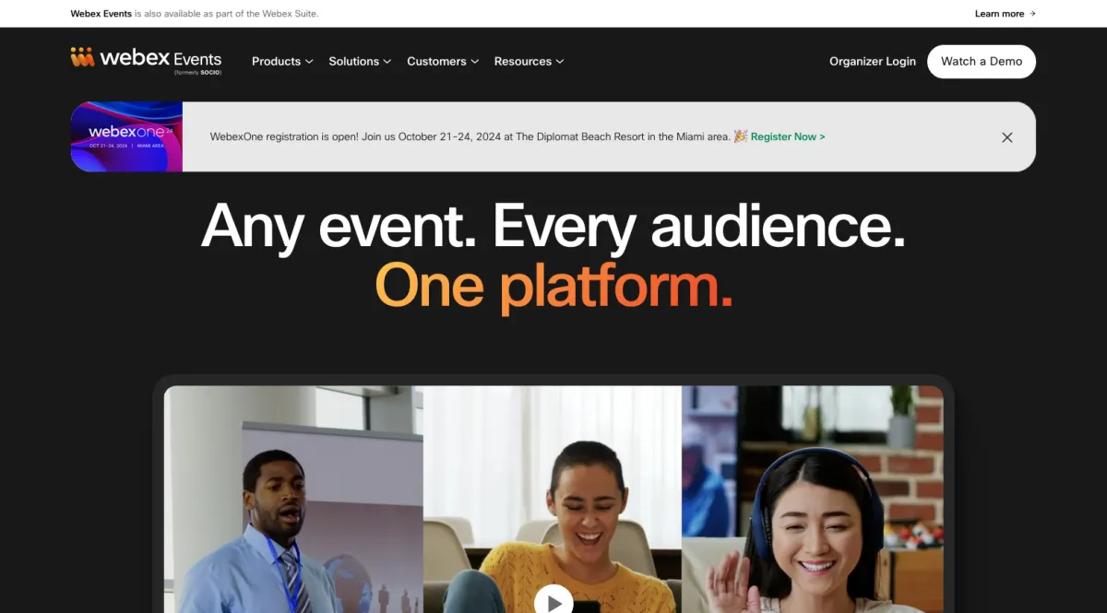Open the WebexOne banner thumbnail
Viewport: 1107px width, 613px height.
coord(126,136)
